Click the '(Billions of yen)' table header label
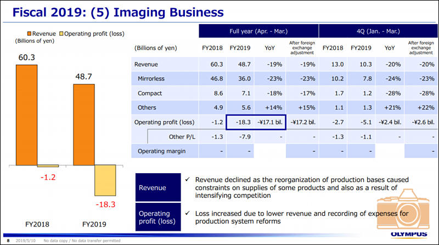The width and height of the screenshot is (439, 245). click(156, 48)
